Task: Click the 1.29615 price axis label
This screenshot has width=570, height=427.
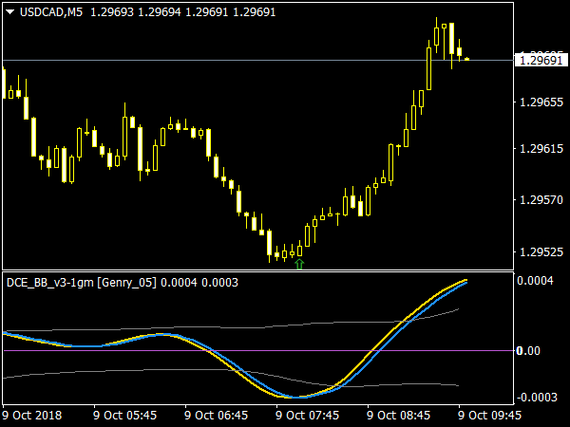Action: (x=541, y=149)
